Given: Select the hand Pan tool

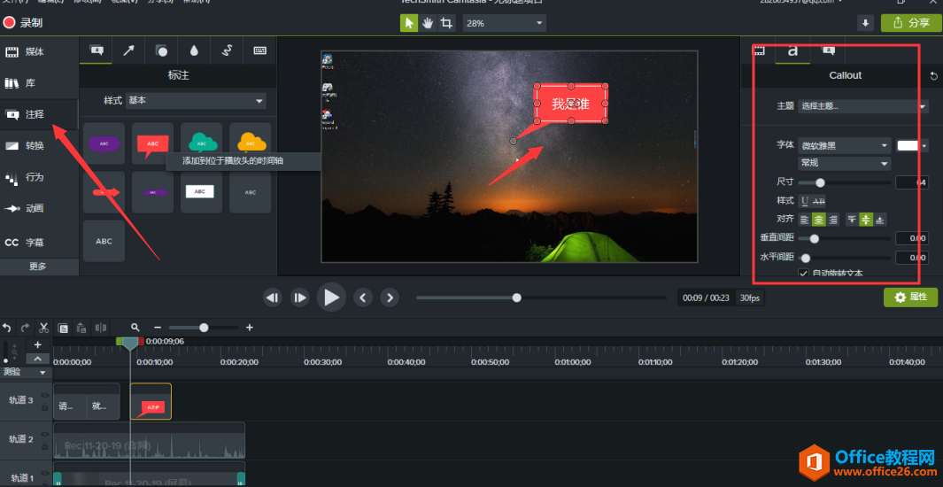Looking at the screenshot, I should 428,23.
